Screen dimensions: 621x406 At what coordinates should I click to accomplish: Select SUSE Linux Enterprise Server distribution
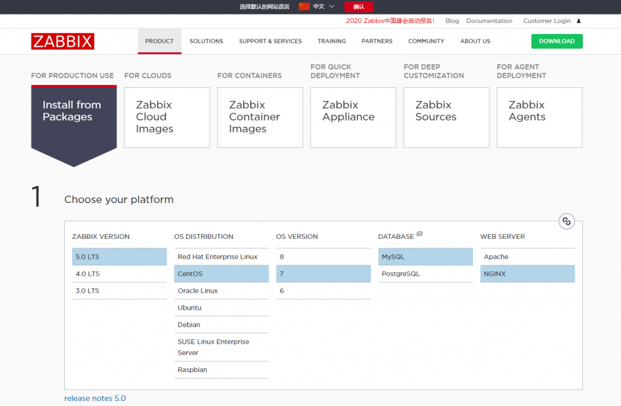[x=221, y=347]
